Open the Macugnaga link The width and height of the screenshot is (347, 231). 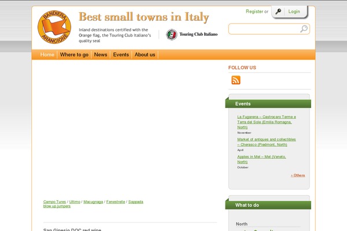pos(93,202)
